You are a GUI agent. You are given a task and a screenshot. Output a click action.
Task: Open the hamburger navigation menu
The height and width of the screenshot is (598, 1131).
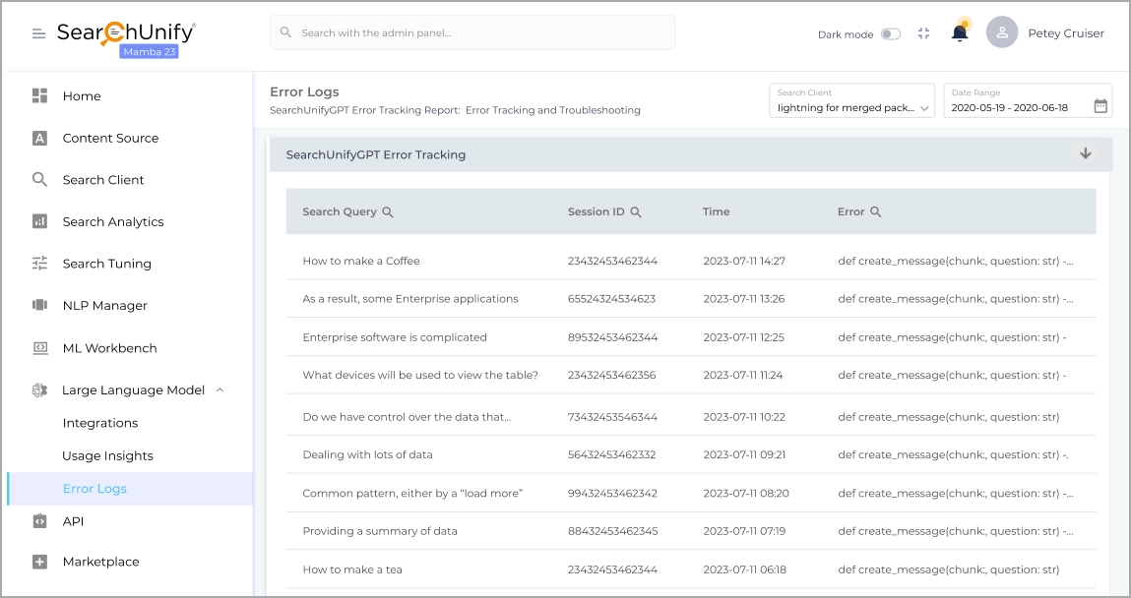point(39,33)
